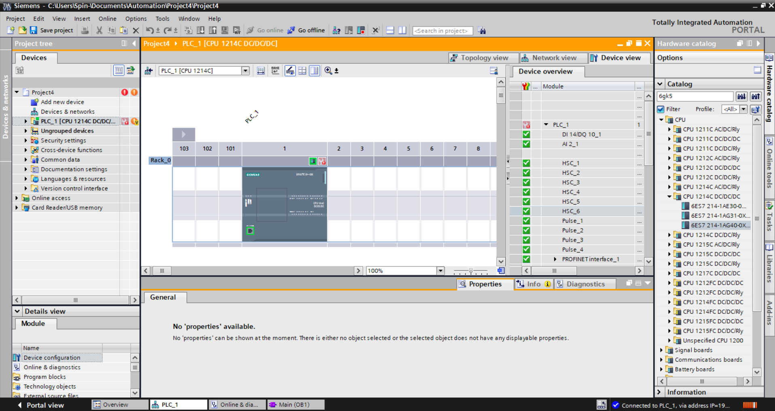Click the Portal view button

tap(40, 405)
